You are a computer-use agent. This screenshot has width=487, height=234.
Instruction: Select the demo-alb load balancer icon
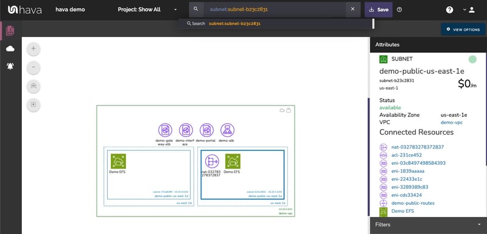click(x=227, y=130)
